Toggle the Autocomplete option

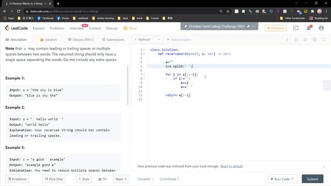pos(179,40)
